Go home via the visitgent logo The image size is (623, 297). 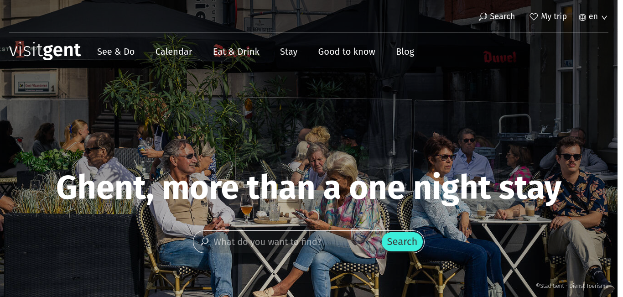pos(45,50)
